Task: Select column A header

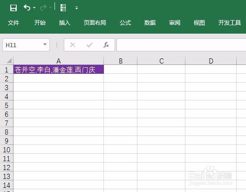Action: click(x=59, y=61)
